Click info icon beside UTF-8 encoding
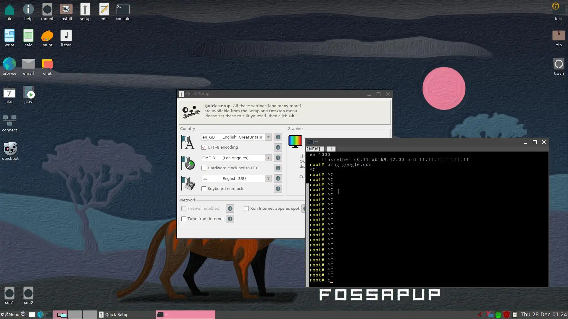This screenshot has width=568, height=319. (278, 147)
